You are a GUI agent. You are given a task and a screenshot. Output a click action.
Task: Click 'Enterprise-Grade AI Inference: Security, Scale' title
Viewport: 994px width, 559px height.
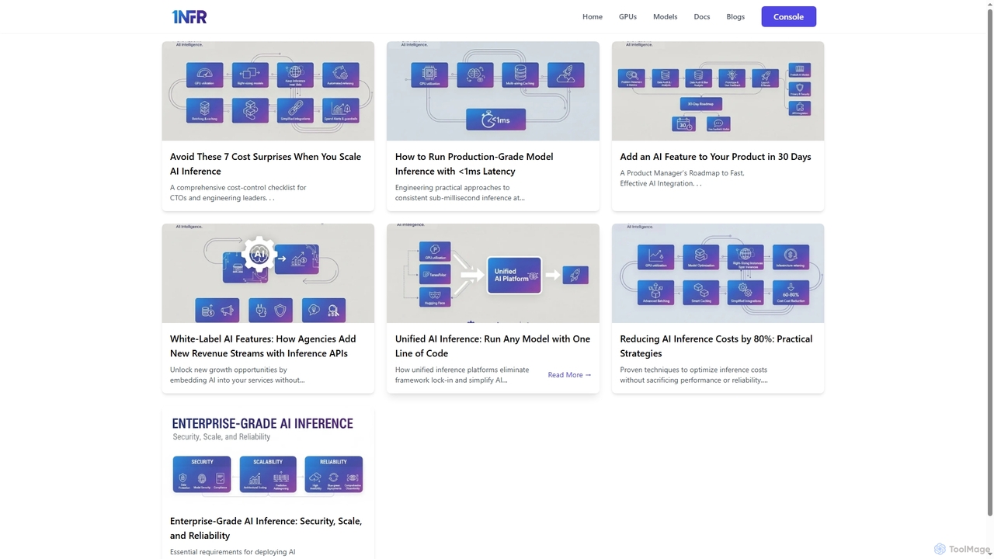pos(266,529)
